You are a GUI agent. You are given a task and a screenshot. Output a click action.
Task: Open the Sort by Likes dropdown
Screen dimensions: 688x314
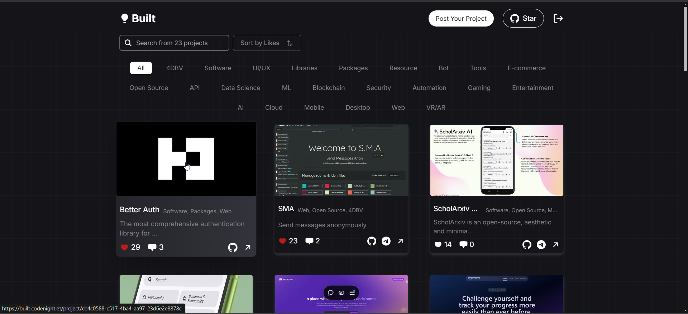point(267,43)
